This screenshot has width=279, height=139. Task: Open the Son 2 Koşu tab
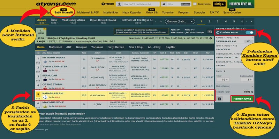[136, 47]
